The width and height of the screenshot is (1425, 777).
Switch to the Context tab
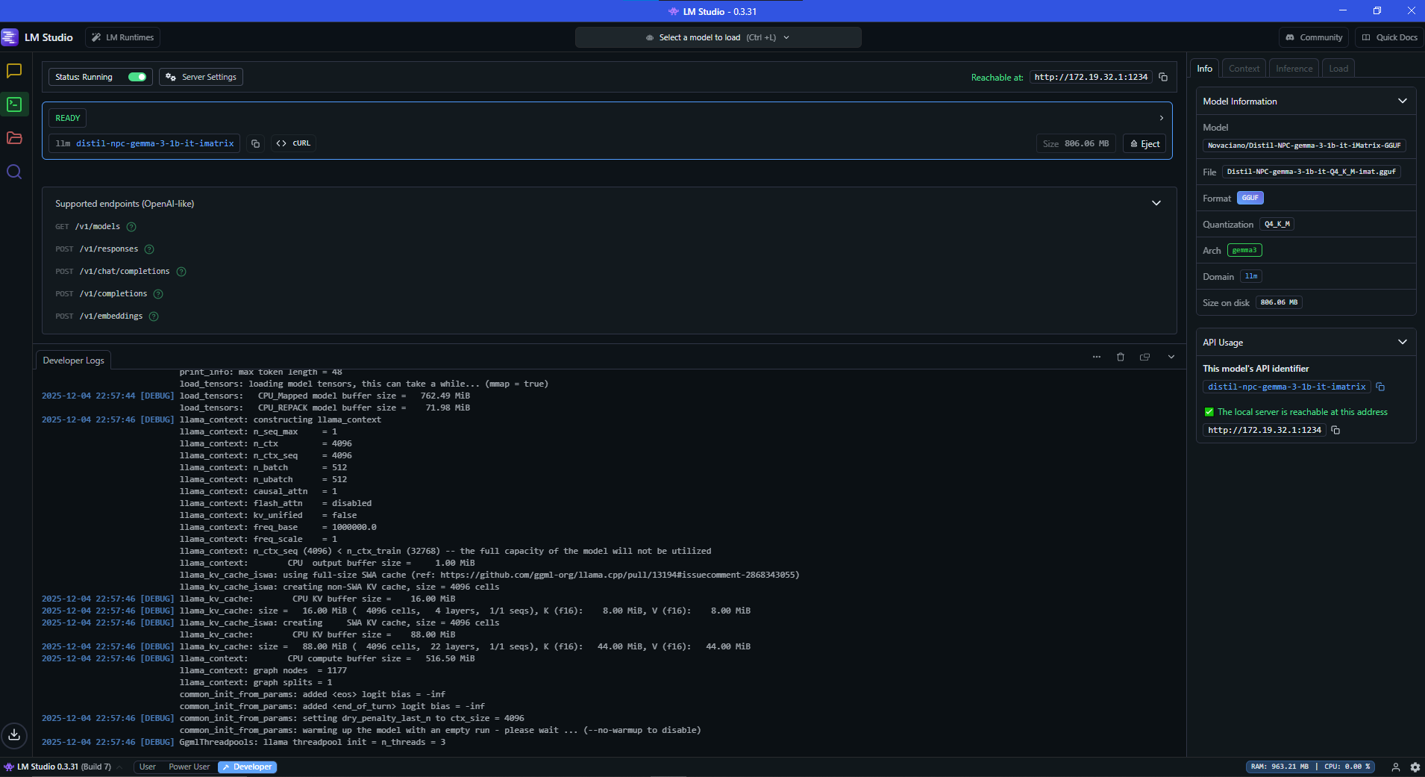tap(1244, 68)
